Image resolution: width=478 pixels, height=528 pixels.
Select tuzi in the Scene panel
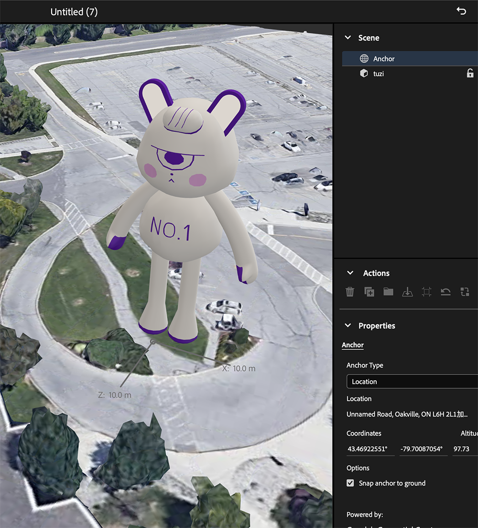point(378,74)
